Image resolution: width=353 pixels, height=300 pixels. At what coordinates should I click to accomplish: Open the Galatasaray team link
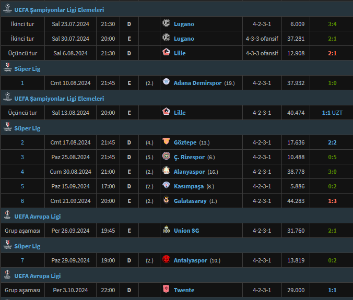[x=190, y=201]
